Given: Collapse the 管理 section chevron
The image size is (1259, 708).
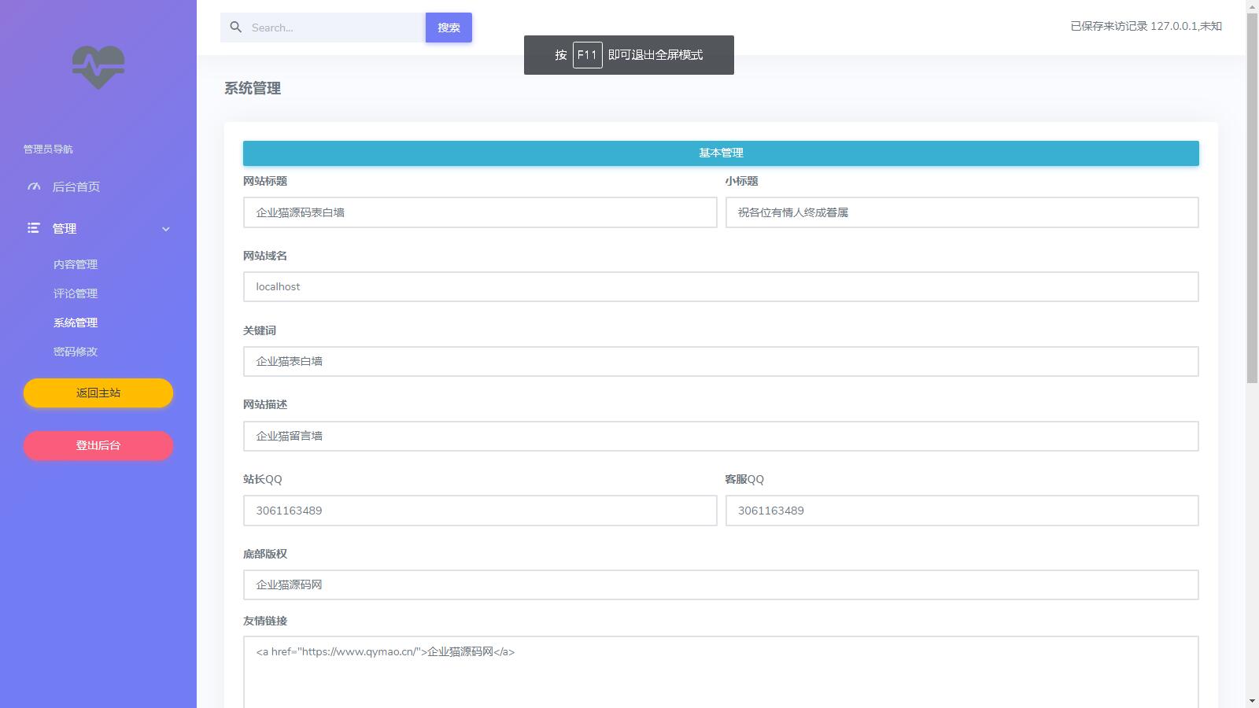Looking at the screenshot, I should (x=166, y=229).
